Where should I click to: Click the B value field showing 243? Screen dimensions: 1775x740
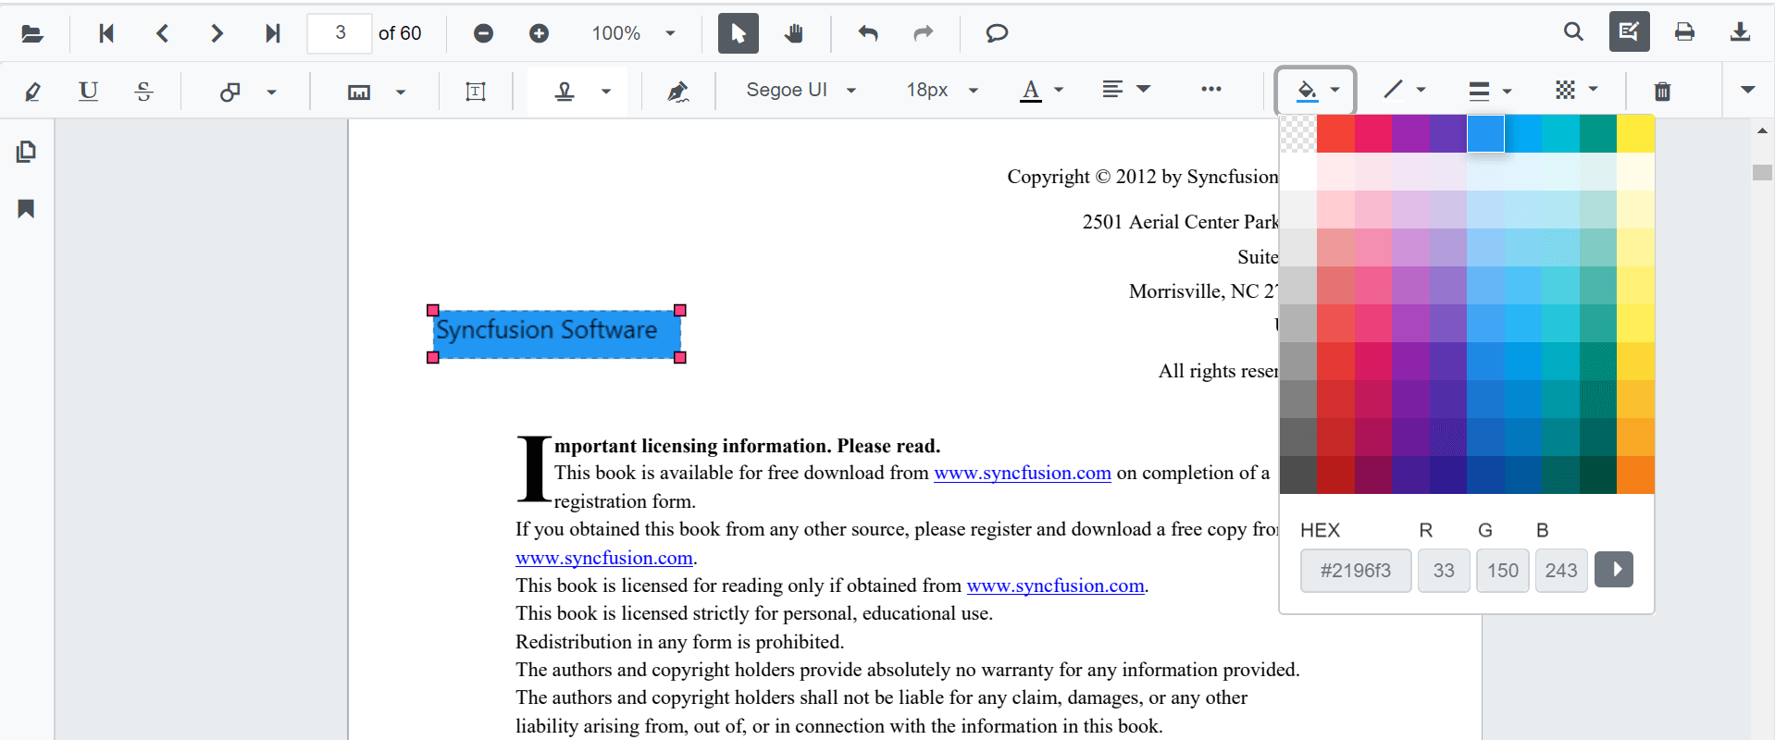click(x=1561, y=571)
